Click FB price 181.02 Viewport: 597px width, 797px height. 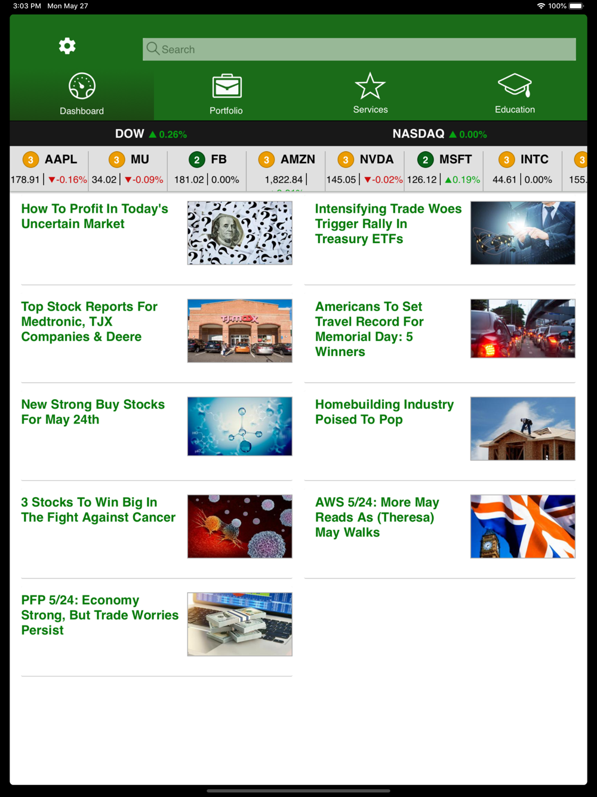click(189, 180)
